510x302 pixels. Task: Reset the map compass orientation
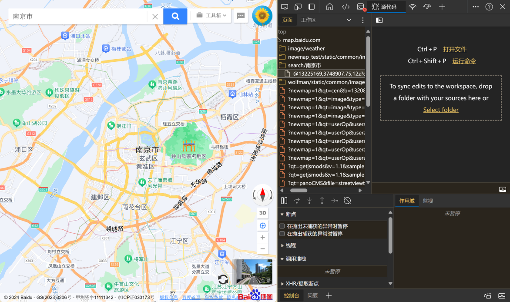pyautogui.click(x=262, y=194)
